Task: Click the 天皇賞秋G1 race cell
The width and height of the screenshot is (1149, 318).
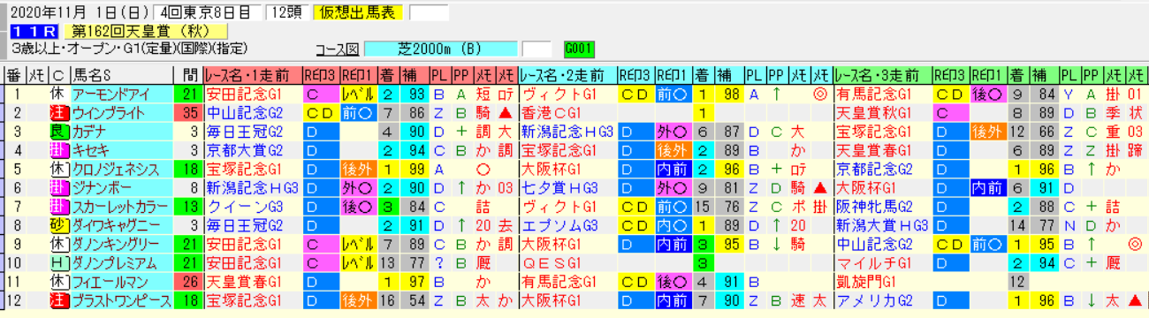Action: coord(882,113)
